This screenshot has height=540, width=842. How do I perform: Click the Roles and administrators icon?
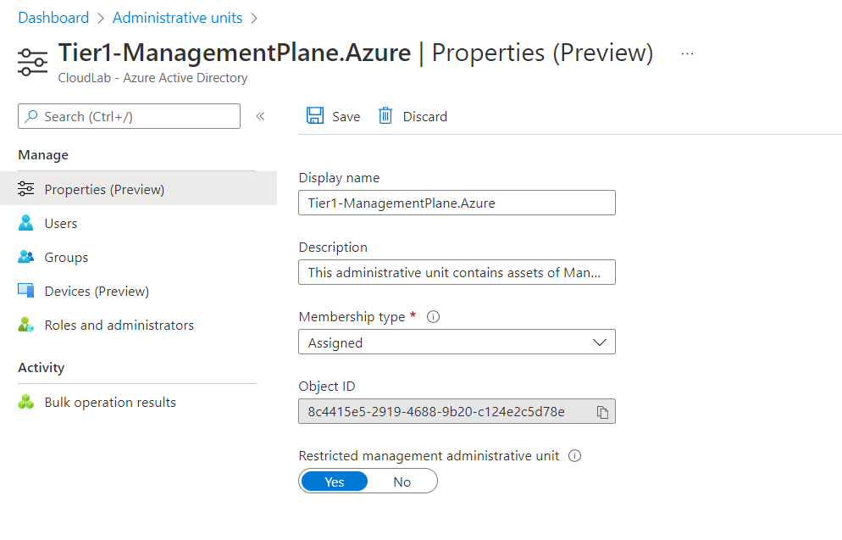[25, 325]
